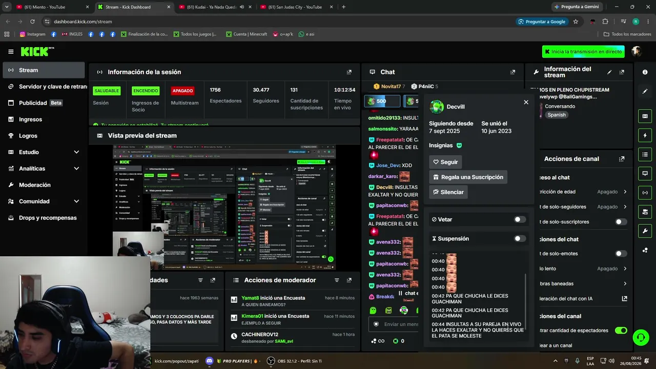Click the Pregunta a Gemini button
Image resolution: width=656 pixels, height=369 pixels.
tap(576, 7)
